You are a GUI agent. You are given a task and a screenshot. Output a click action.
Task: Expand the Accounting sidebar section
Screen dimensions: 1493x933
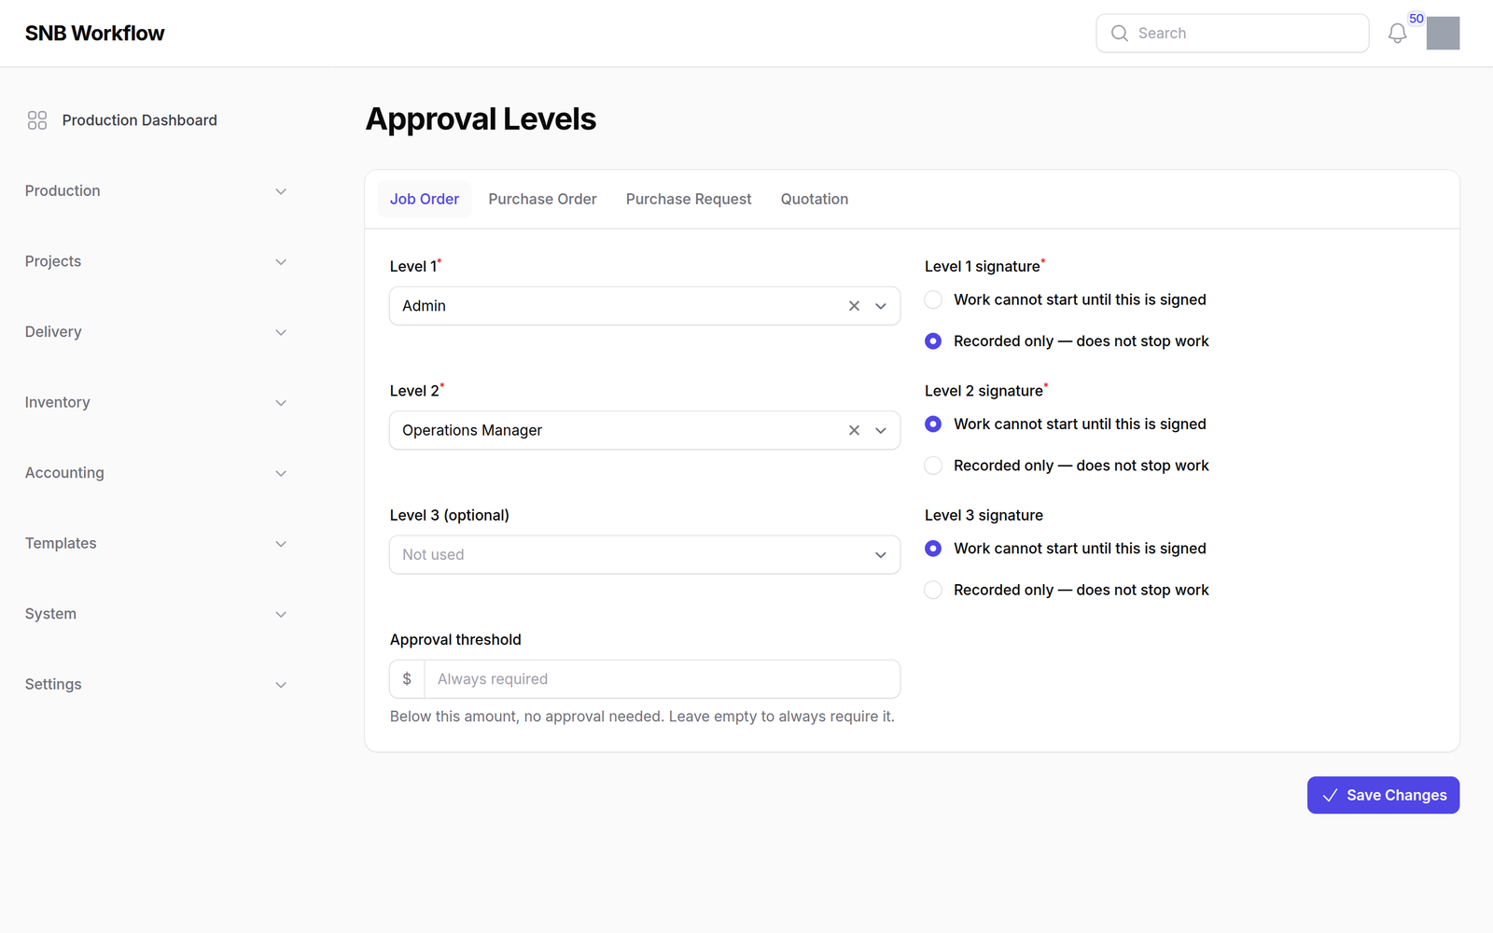(157, 473)
